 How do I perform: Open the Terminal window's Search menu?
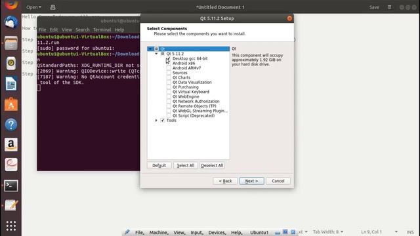pyautogui.click(x=83, y=29)
